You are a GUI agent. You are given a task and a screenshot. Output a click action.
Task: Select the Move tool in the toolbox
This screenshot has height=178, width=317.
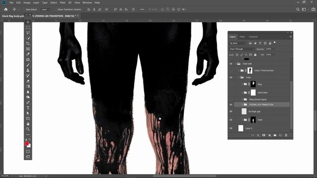[28, 22]
